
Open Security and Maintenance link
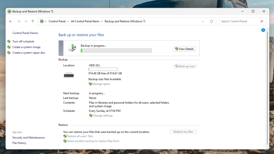[x=29, y=138]
